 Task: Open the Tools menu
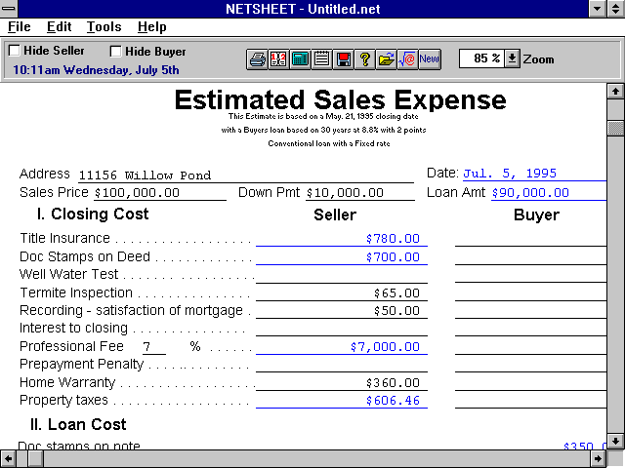[104, 27]
